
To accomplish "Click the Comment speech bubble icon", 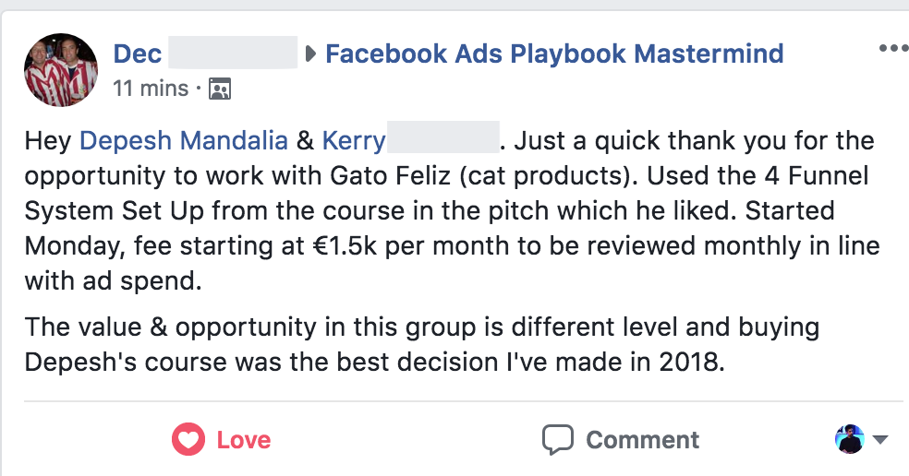I will coord(558,439).
